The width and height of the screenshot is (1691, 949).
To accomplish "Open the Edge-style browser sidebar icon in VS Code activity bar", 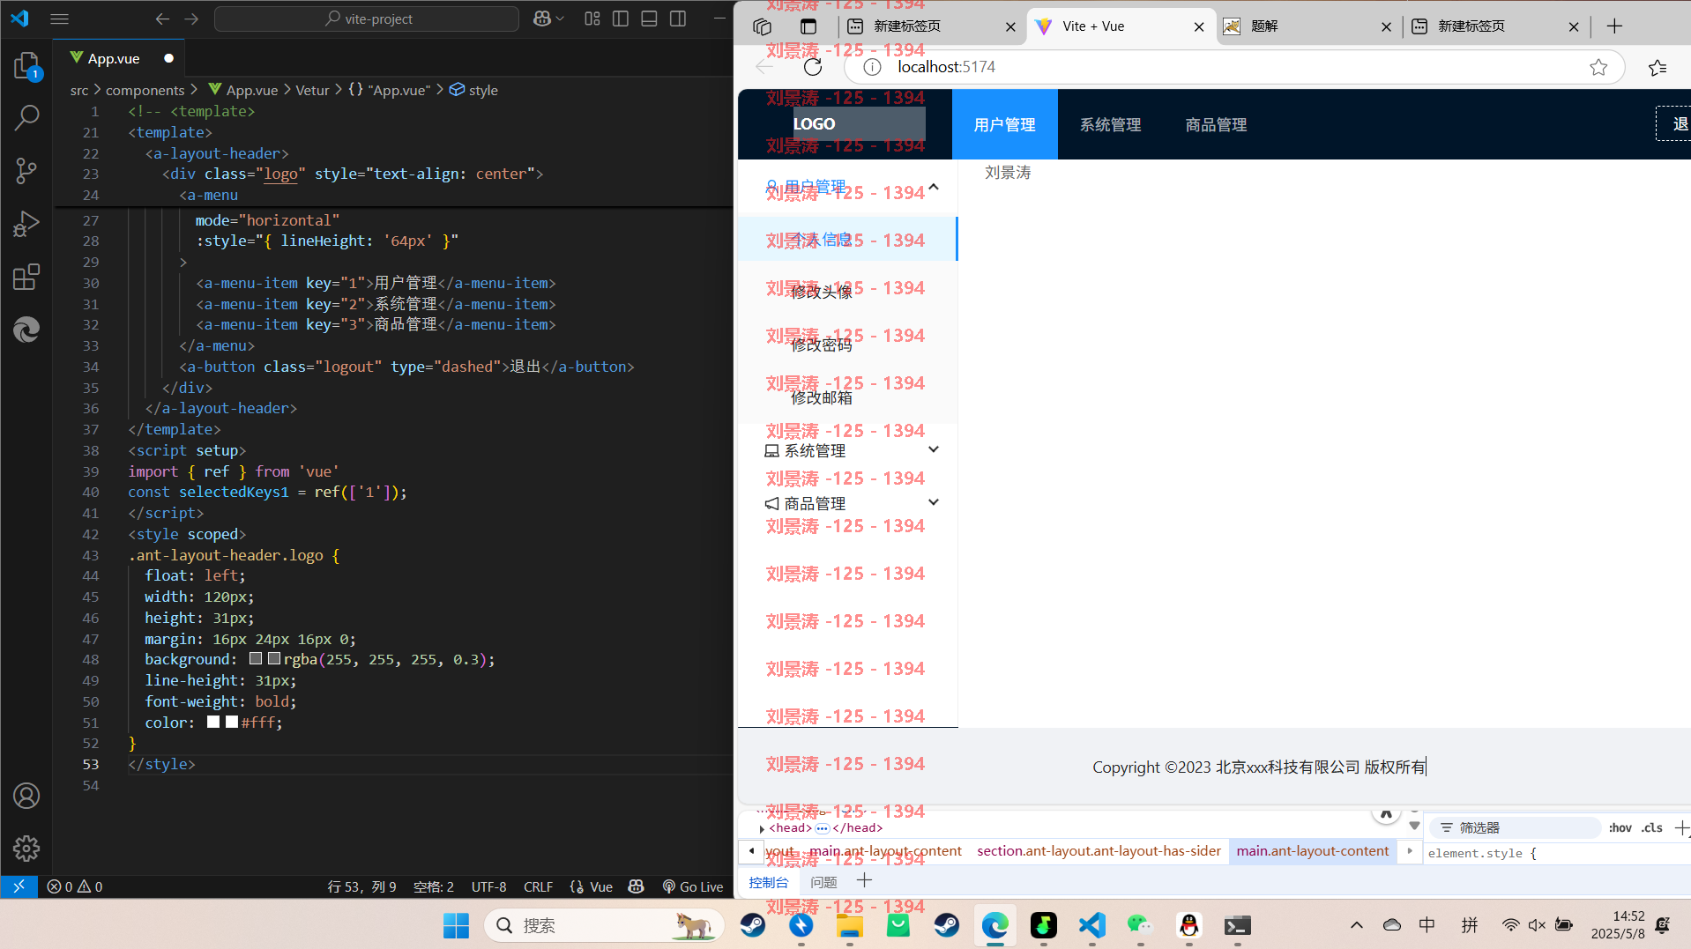I will point(26,330).
